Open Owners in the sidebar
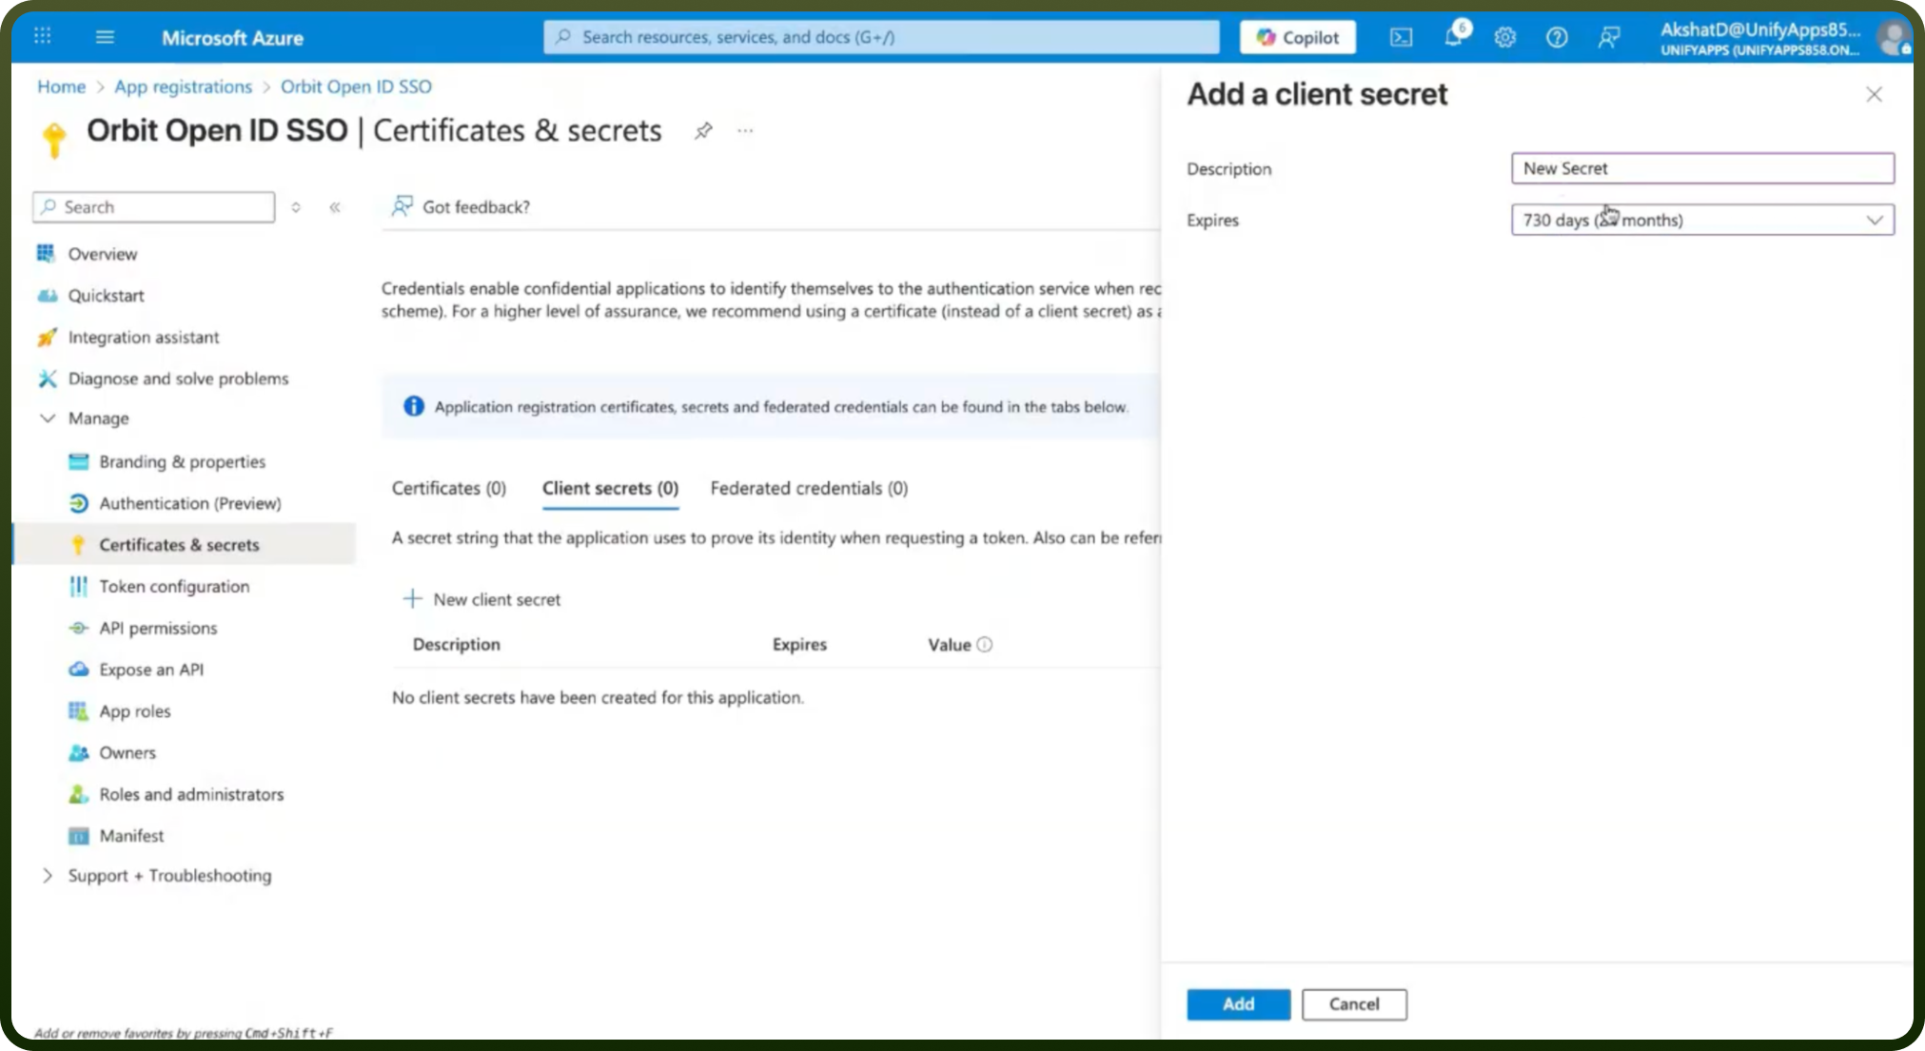The image size is (1925, 1051). click(x=127, y=752)
